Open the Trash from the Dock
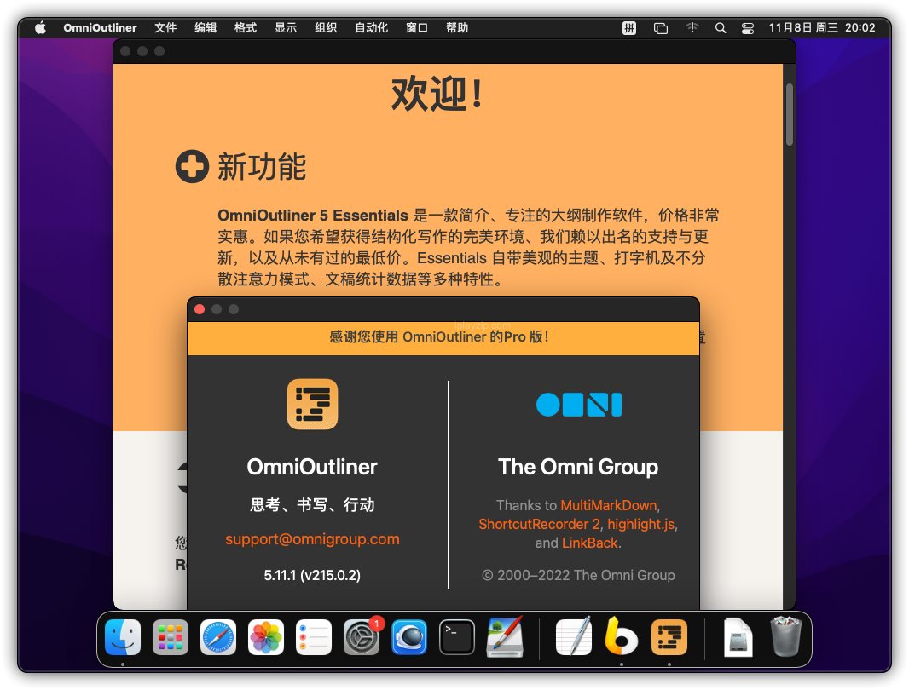The width and height of the screenshot is (909, 690). click(x=785, y=637)
